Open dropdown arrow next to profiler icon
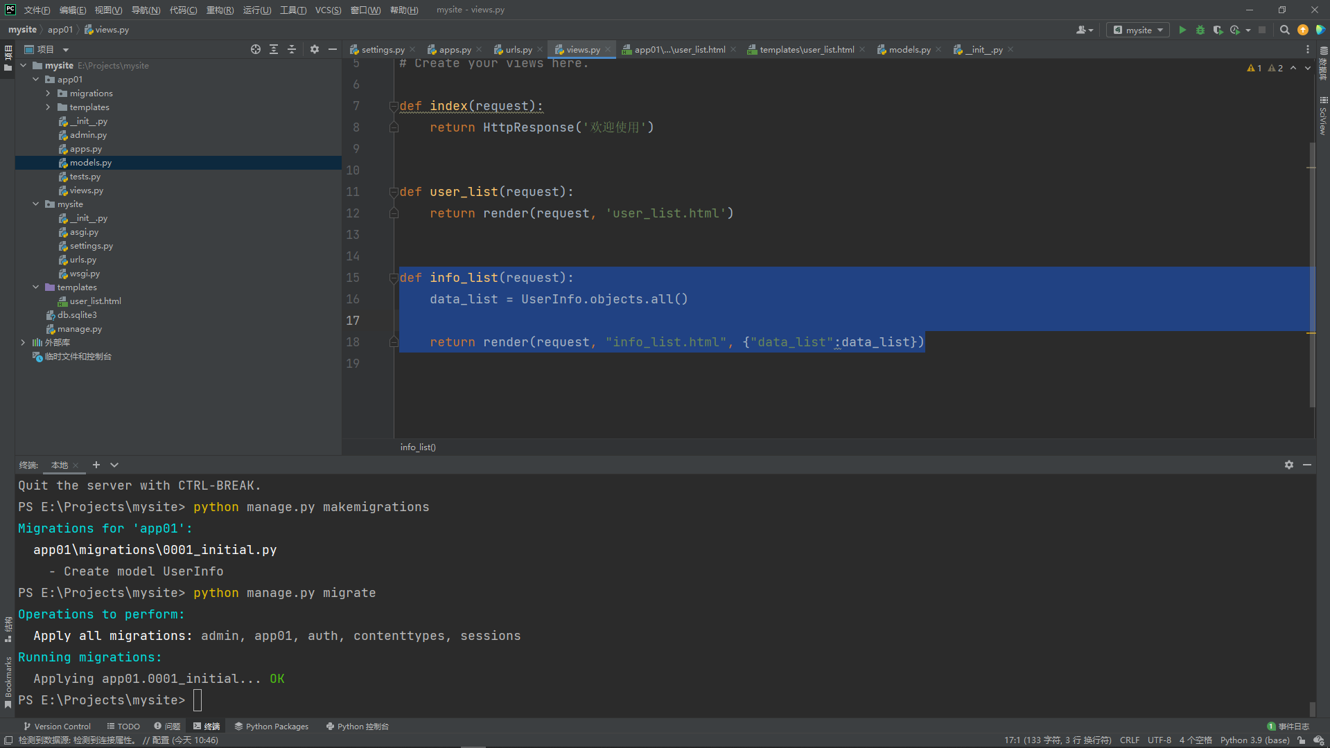 pyautogui.click(x=1248, y=30)
